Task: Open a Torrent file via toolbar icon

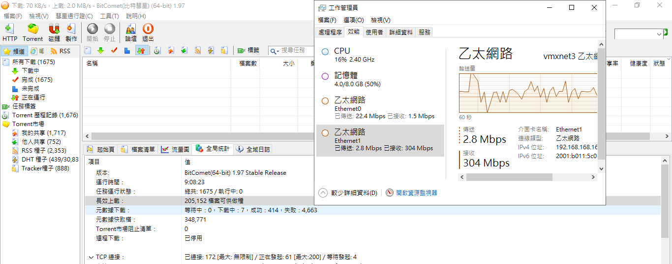Action: point(33,33)
